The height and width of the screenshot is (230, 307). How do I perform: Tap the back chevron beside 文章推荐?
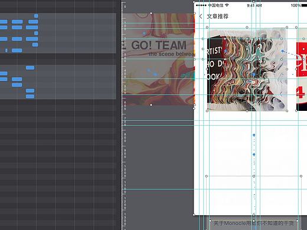pos(201,17)
